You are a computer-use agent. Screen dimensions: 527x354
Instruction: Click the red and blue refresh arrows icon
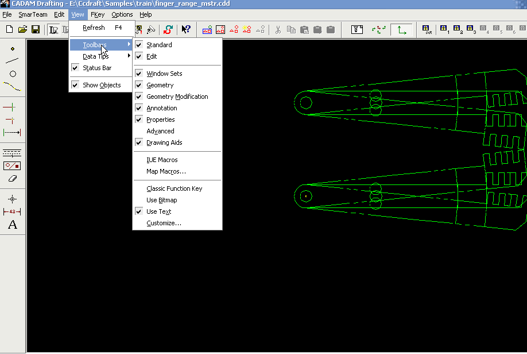(x=168, y=30)
